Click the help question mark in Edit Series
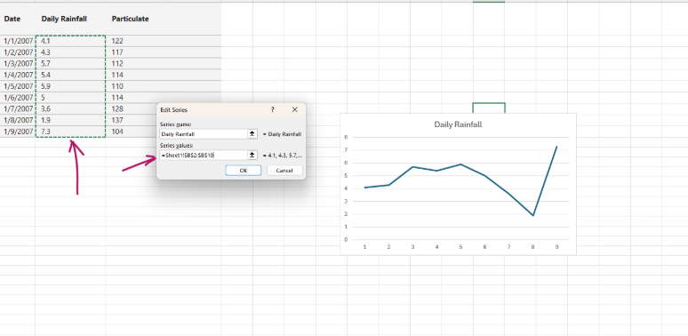Screen dimensions: 688x336 point(273,109)
